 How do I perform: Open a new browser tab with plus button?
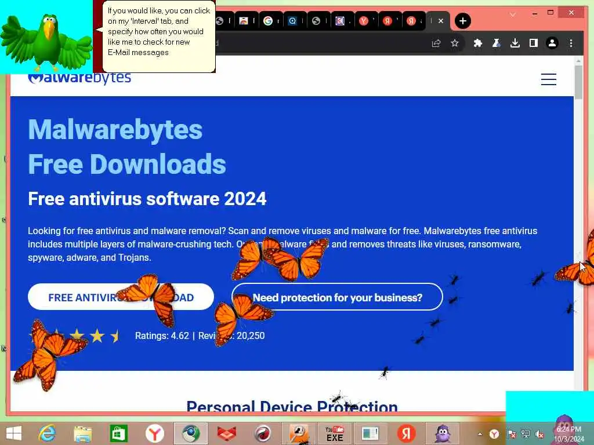tap(462, 21)
